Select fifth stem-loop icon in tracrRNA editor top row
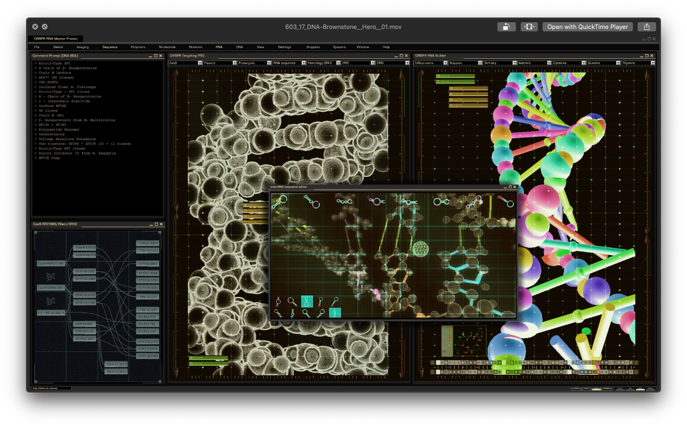The height and width of the screenshot is (427, 687). point(409,202)
